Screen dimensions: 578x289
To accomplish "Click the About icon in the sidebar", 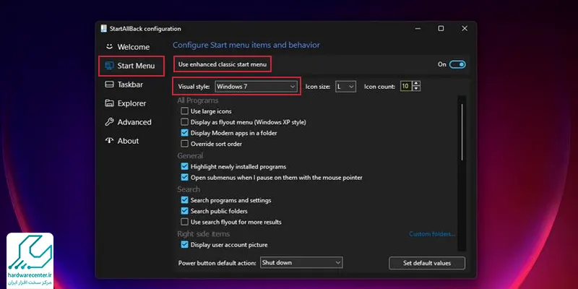I will point(109,140).
